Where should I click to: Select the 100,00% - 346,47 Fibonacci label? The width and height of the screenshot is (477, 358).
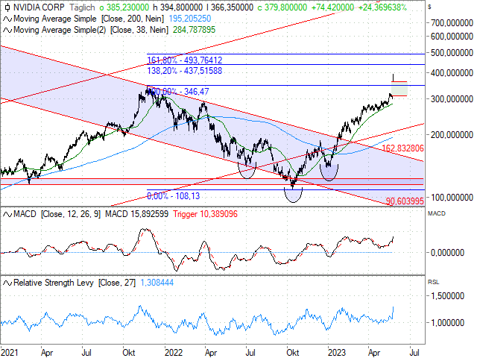coord(178,92)
